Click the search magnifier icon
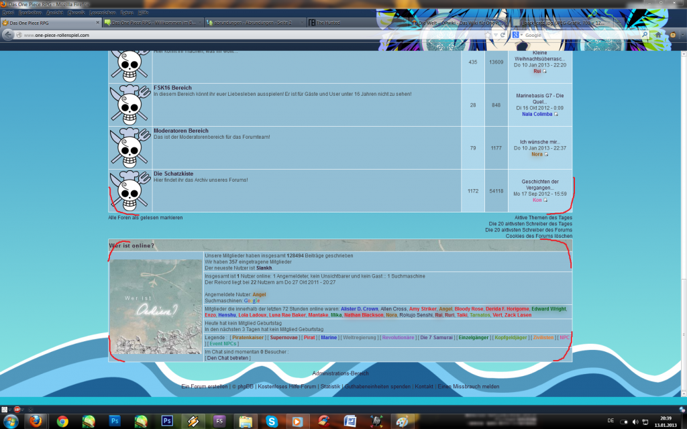The height and width of the screenshot is (429, 687). pos(645,35)
